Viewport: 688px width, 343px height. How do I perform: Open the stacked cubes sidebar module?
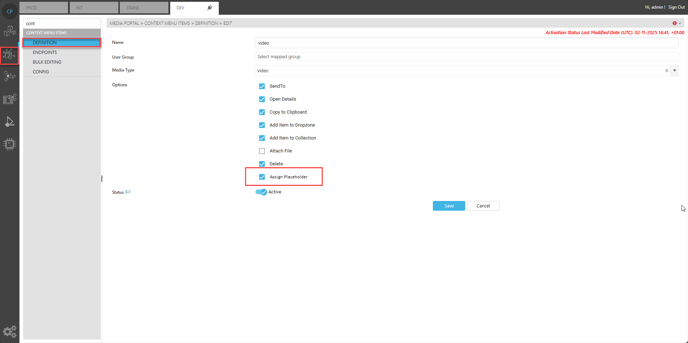point(10,31)
